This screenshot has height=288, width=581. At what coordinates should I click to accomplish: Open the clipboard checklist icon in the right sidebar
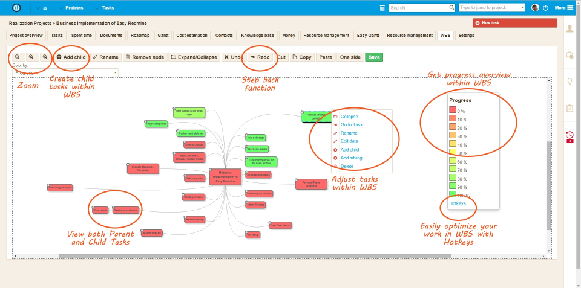[x=570, y=108]
